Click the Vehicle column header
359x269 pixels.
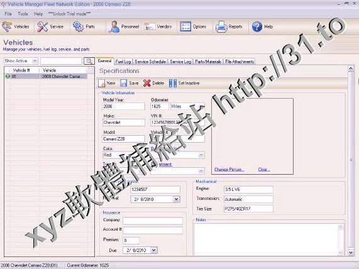coord(64,70)
